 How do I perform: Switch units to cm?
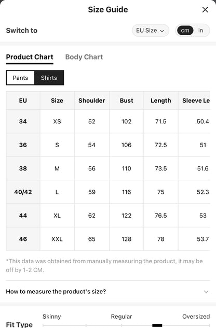(x=185, y=31)
